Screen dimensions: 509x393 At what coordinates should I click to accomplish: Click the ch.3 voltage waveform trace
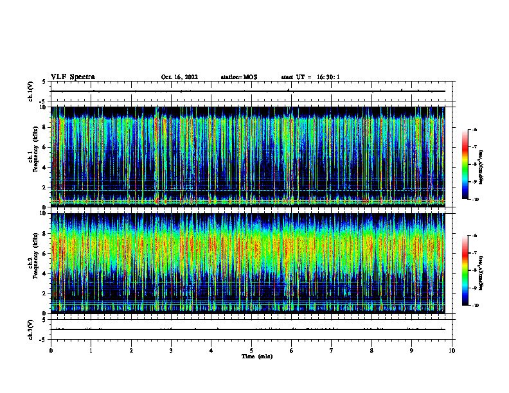[248, 329]
